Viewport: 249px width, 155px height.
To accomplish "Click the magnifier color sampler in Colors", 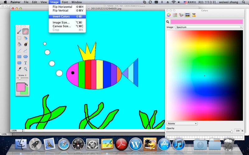I will point(168,22).
